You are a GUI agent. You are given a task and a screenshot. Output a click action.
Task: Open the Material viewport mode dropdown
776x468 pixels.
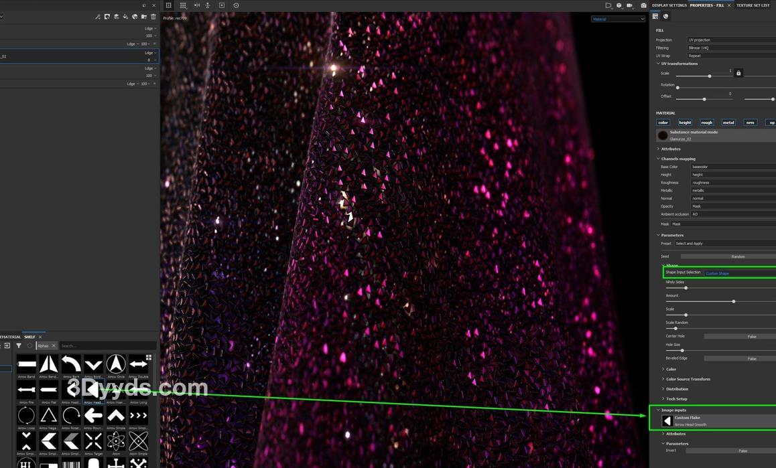tap(617, 19)
